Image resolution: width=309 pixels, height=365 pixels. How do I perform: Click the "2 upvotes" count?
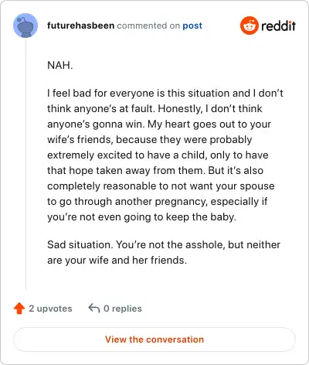pyautogui.click(x=50, y=309)
